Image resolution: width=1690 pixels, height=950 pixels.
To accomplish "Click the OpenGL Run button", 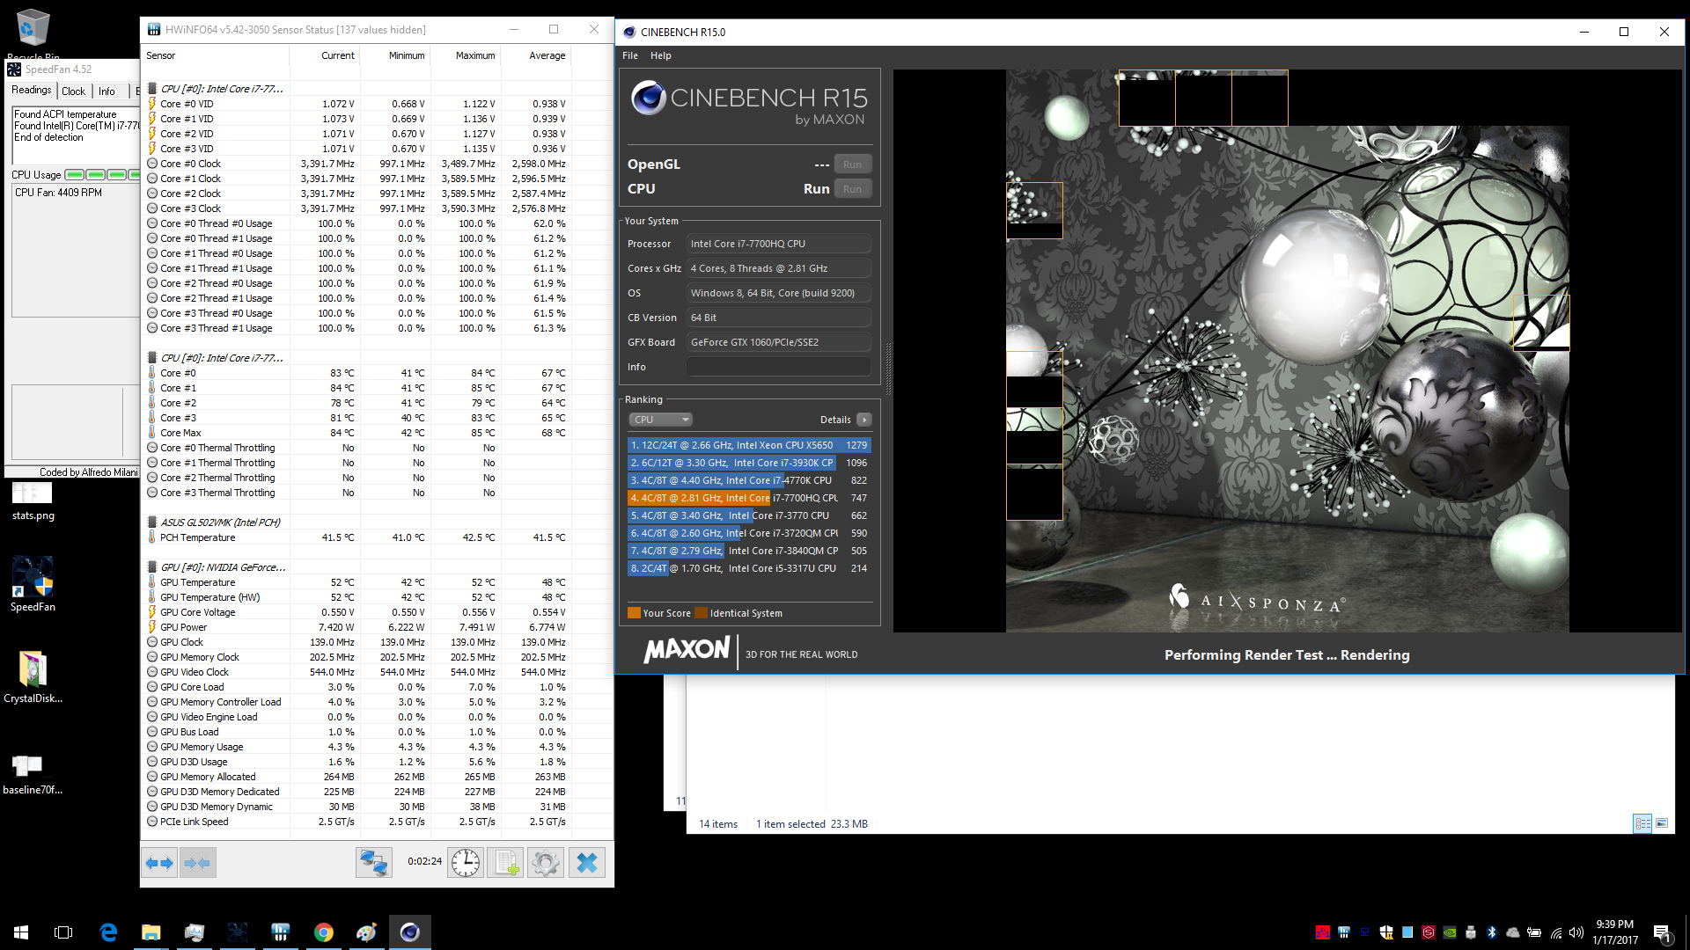I will [852, 164].
